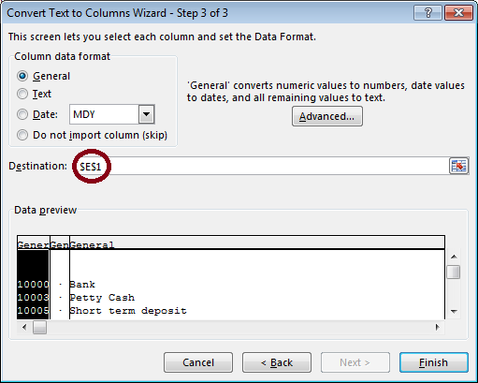This screenshot has height=383, width=478.
Task: Click preview scrollbar down arrow
Action: pyautogui.click(x=454, y=311)
